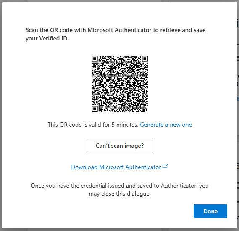Click the Verified ID QR code image

click(120, 84)
